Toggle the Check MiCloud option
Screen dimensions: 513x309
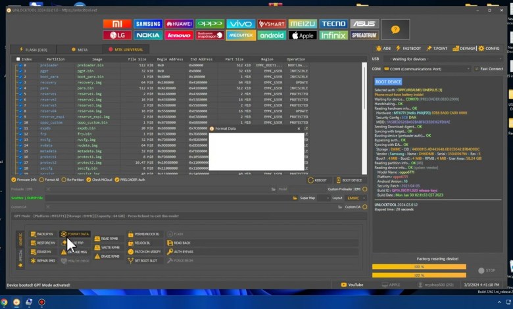(x=99, y=180)
